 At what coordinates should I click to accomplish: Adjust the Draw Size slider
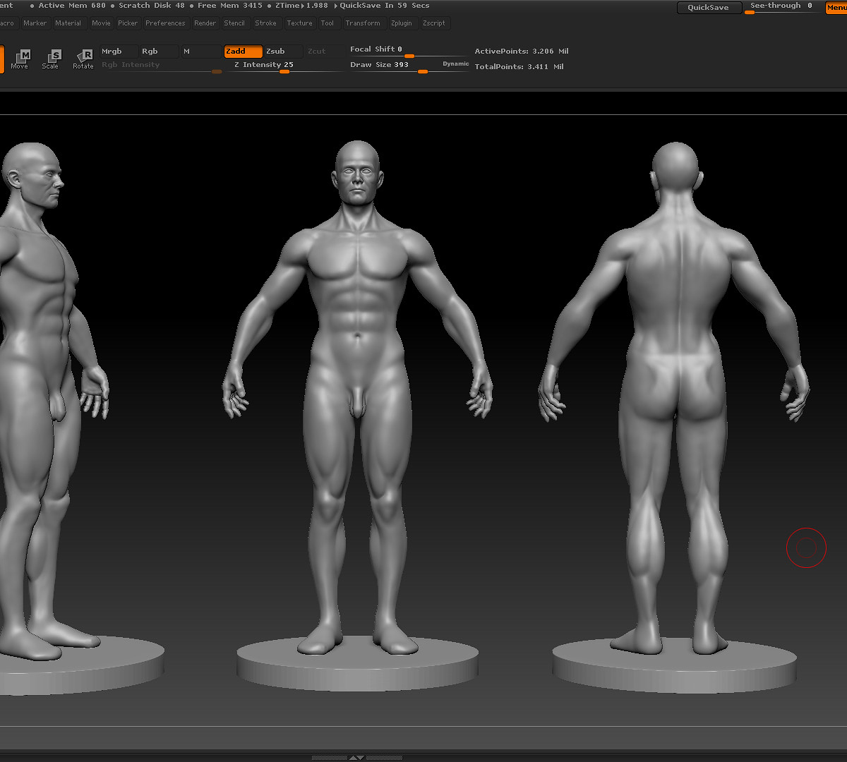408,66
